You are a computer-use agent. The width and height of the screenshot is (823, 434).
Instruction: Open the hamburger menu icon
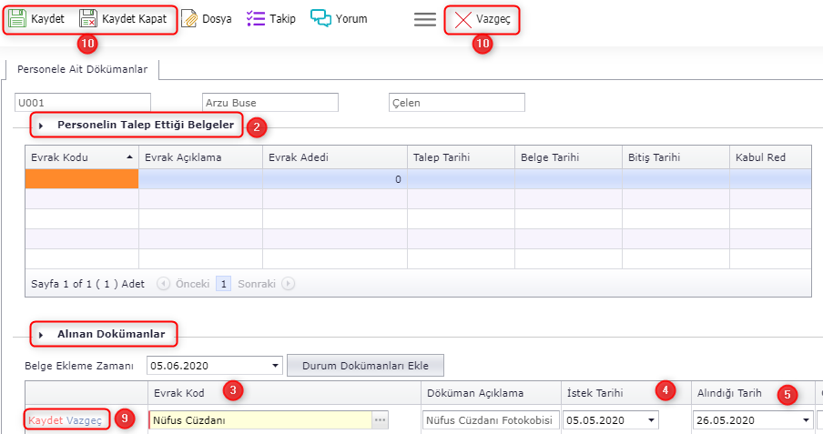click(x=424, y=19)
